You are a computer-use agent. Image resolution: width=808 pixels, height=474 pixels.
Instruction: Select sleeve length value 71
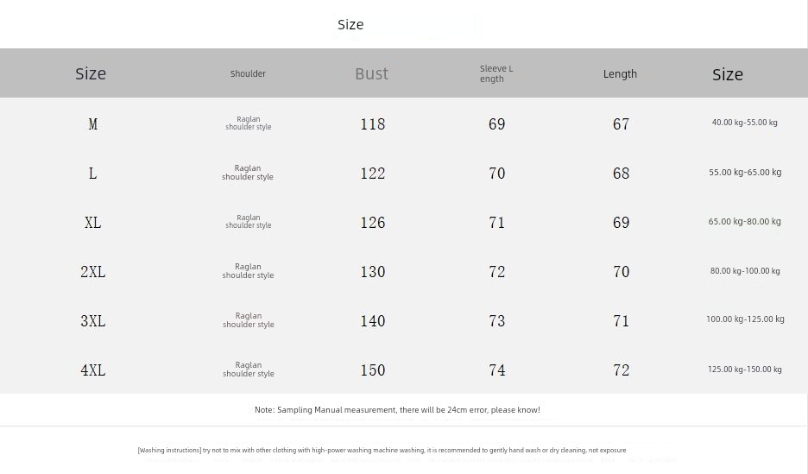[496, 223]
